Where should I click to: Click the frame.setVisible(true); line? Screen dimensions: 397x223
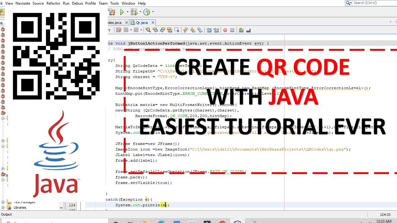[144, 183]
